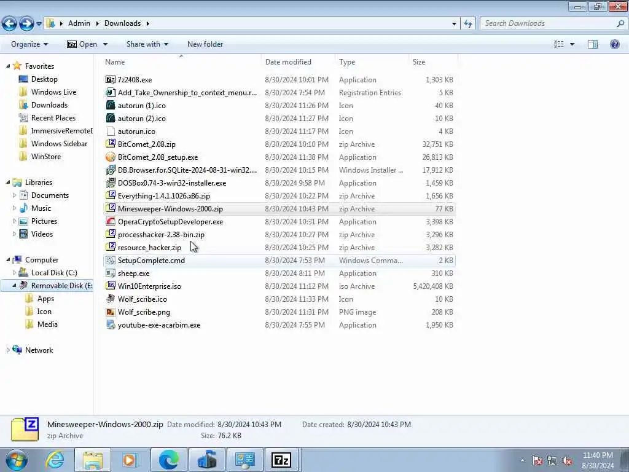
Task: Open the Share with dropdown
Action: point(147,44)
